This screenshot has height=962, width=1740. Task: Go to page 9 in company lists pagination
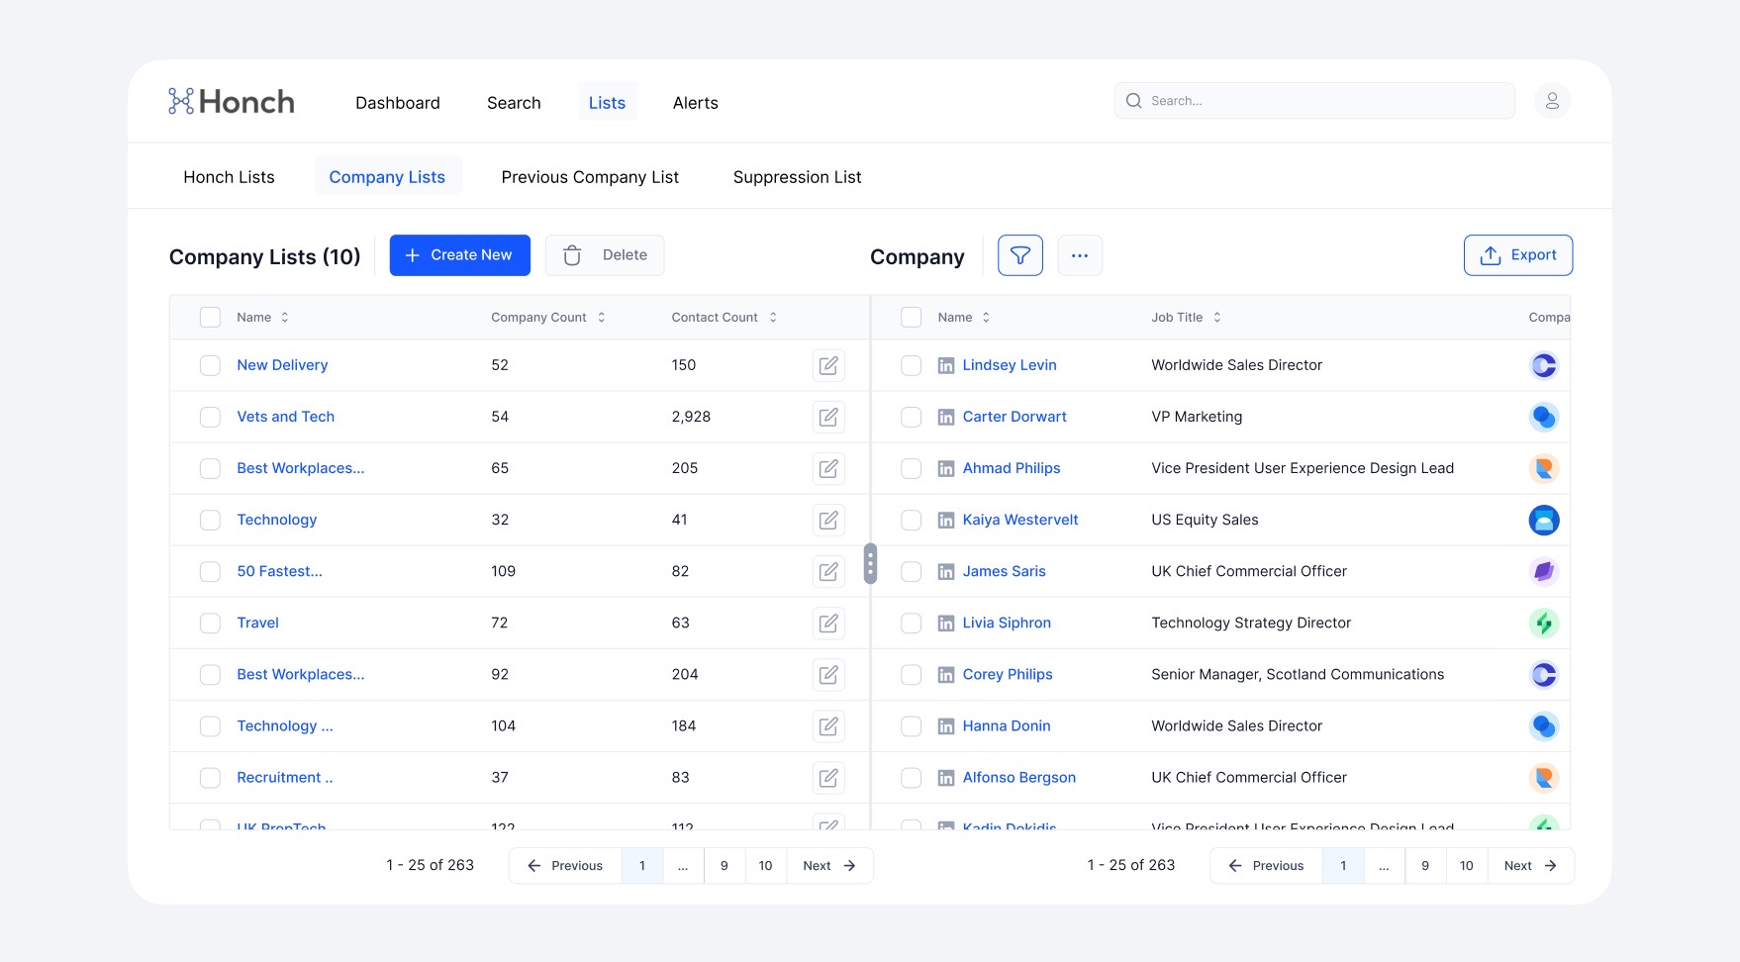point(725,866)
